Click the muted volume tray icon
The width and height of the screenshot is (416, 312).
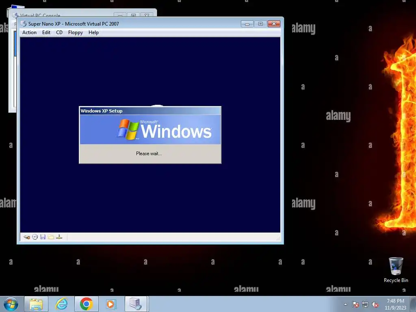(375, 304)
